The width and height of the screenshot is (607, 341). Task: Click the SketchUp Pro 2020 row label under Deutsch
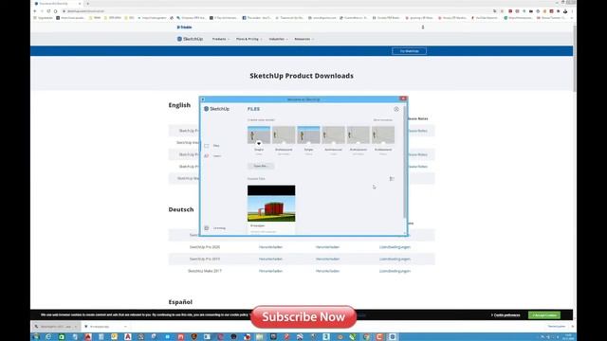[x=205, y=247]
